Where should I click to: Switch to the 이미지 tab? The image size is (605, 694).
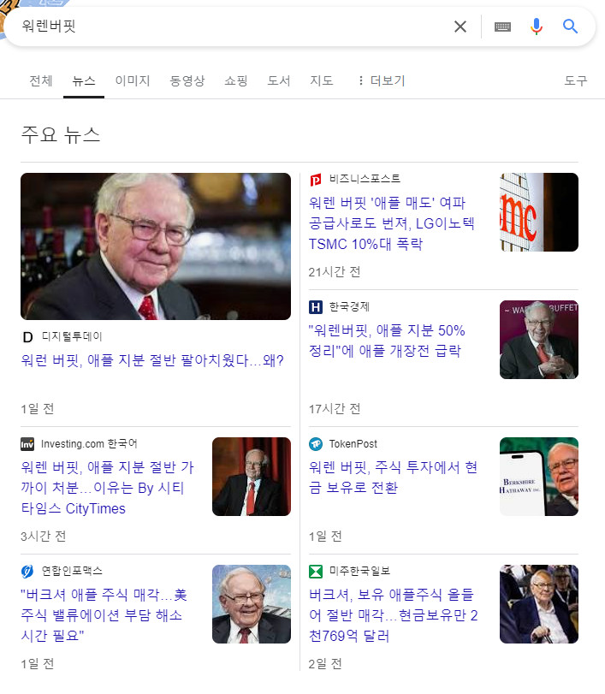(x=133, y=80)
